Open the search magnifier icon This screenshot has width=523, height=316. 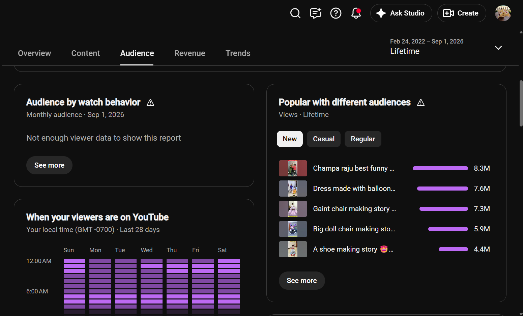coord(295,13)
